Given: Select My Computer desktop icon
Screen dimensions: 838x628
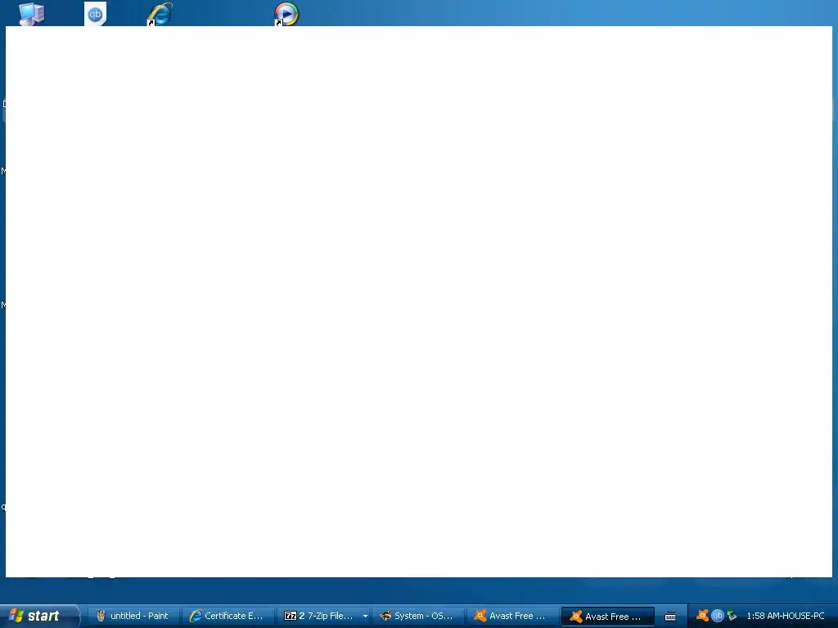Looking at the screenshot, I should (x=32, y=13).
